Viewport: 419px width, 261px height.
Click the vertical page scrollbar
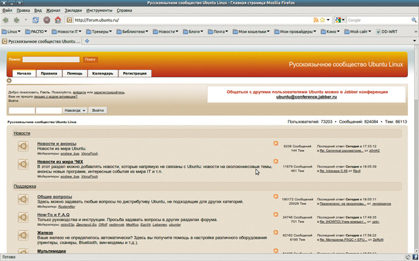416,149
